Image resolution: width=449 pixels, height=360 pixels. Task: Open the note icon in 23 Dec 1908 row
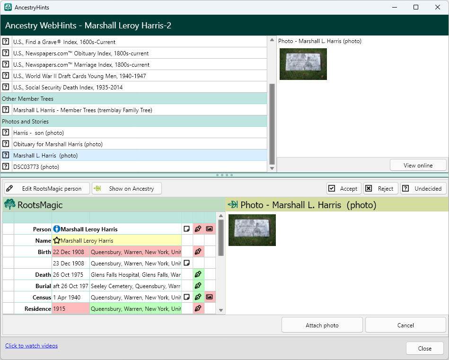tap(187, 263)
